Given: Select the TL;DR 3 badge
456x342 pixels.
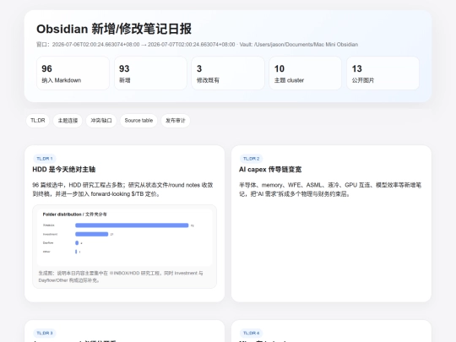Looking at the screenshot, I should tap(45, 333).
